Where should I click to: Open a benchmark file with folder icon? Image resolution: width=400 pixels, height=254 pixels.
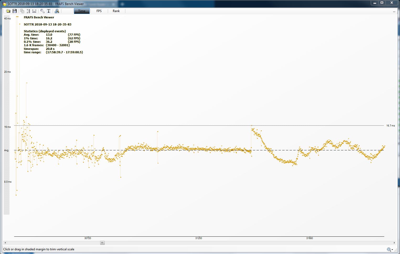pyautogui.click(x=8, y=11)
